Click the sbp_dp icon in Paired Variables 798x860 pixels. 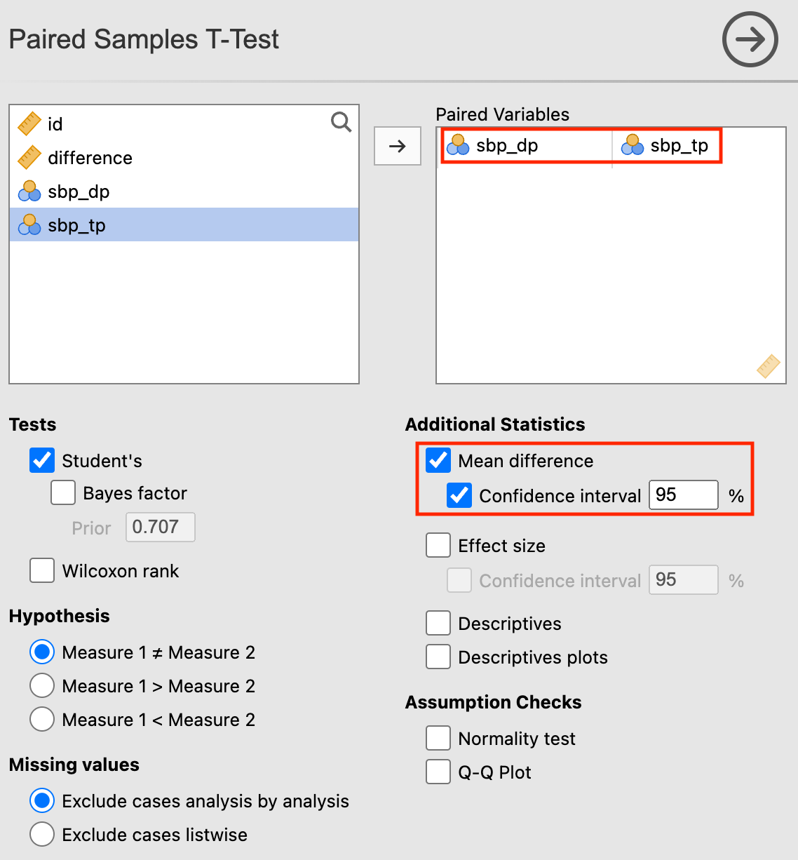pos(458,145)
